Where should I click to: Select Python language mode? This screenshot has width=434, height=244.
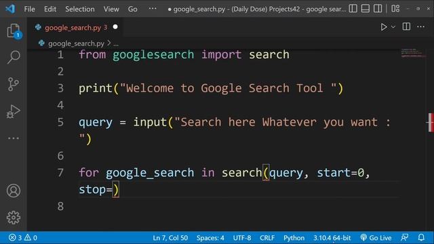click(x=294, y=238)
